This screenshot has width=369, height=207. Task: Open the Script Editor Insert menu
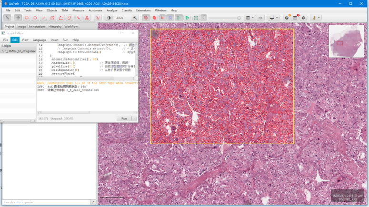[x=54, y=40]
